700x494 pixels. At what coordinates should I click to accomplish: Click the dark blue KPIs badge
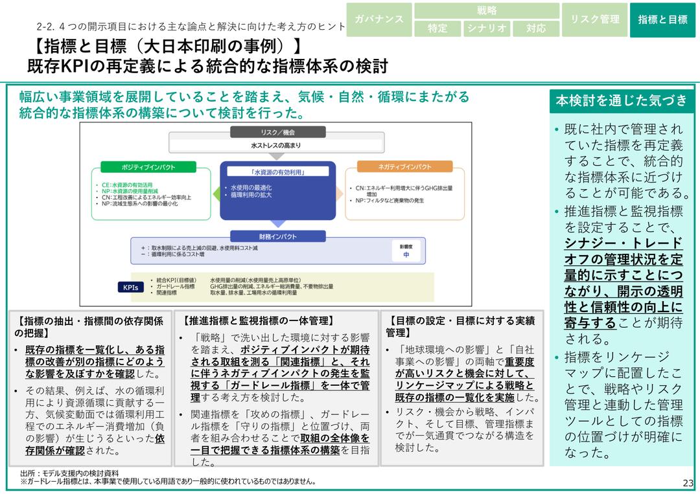[x=131, y=287]
